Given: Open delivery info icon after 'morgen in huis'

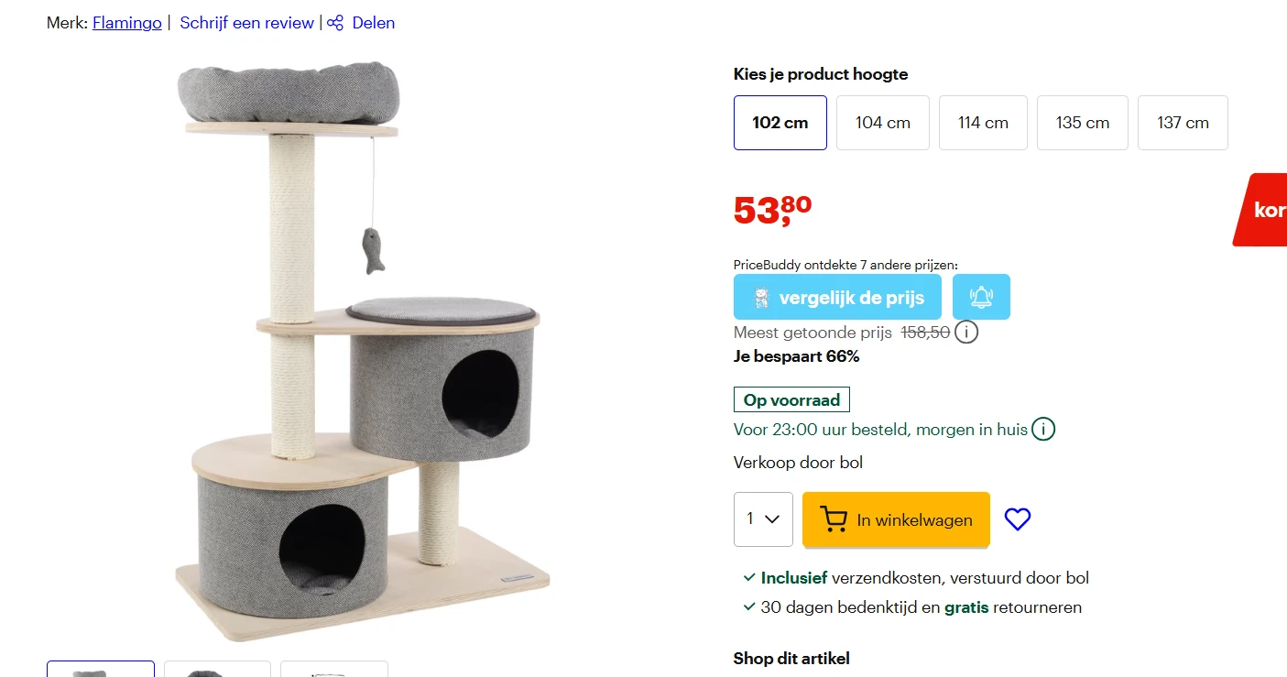Looking at the screenshot, I should pos(1043,429).
